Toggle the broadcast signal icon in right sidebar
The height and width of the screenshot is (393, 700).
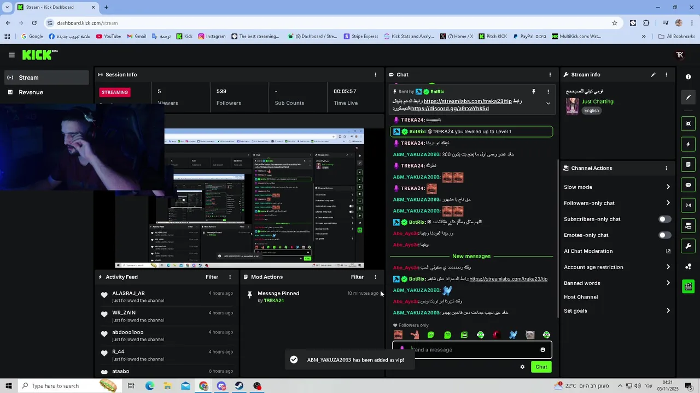pos(689,205)
